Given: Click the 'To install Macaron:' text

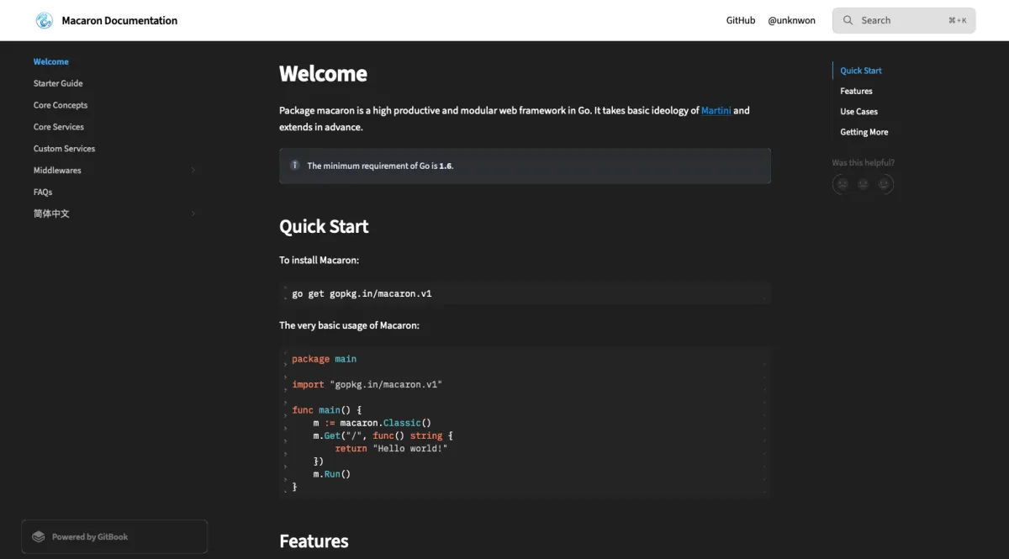Looking at the screenshot, I should (319, 261).
